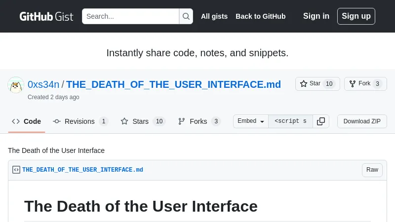This screenshot has width=395, height=222.
Task: Open the All gists link
Action: point(214,16)
